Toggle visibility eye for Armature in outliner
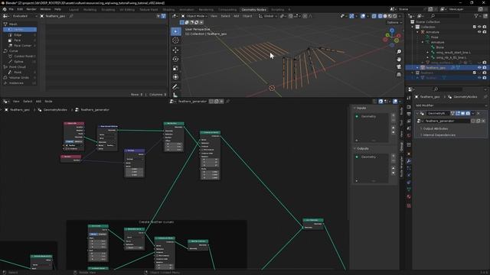The image size is (490, 275). coord(479,32)
